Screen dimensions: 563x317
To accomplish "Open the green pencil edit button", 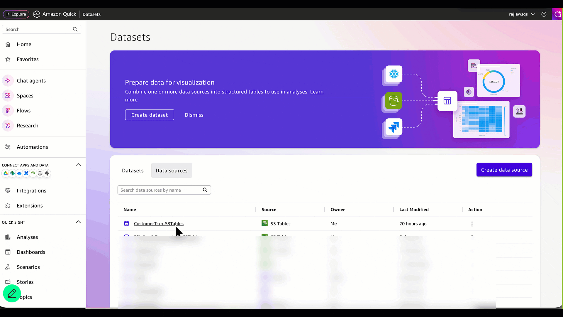I will click(x=12, y=293).
